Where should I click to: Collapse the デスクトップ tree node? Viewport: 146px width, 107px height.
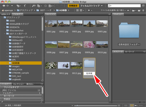coord(2,17)
